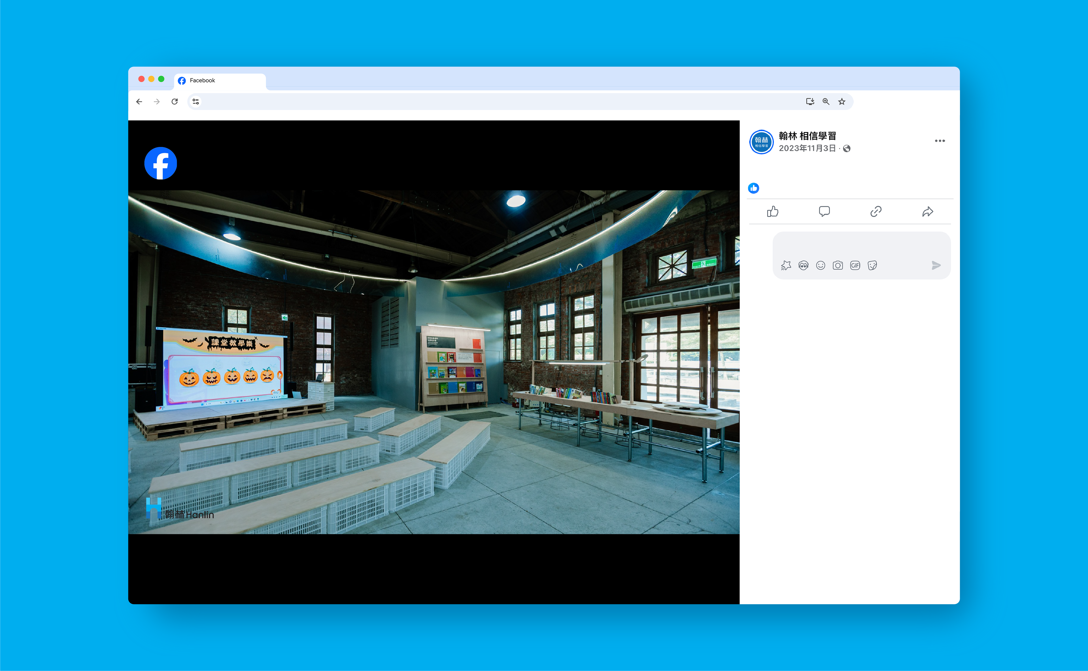
Task: Open the three-dot post options menu
Action: [939, 141]
